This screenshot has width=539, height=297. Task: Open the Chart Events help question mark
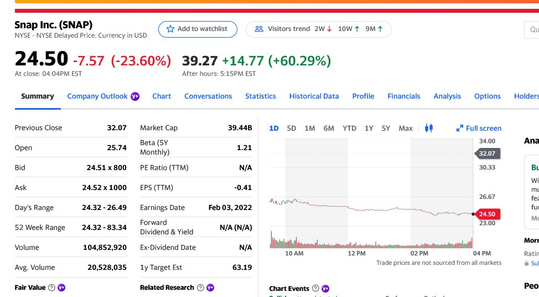(x=315, y=288)
